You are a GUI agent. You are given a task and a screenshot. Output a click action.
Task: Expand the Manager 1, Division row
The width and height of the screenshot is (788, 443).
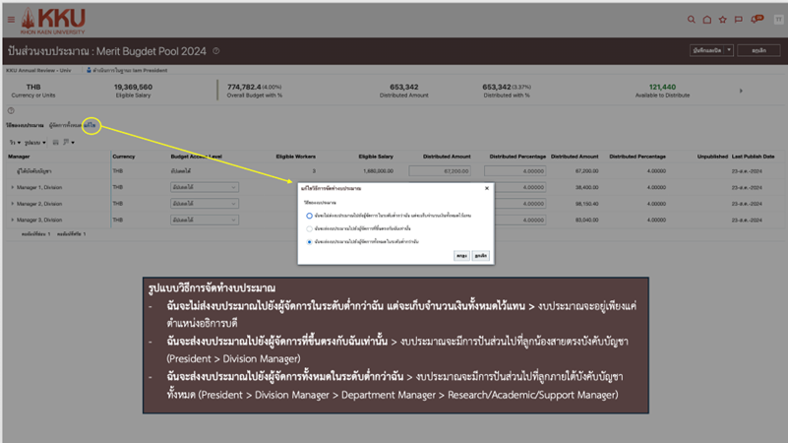tap(13, 187)
